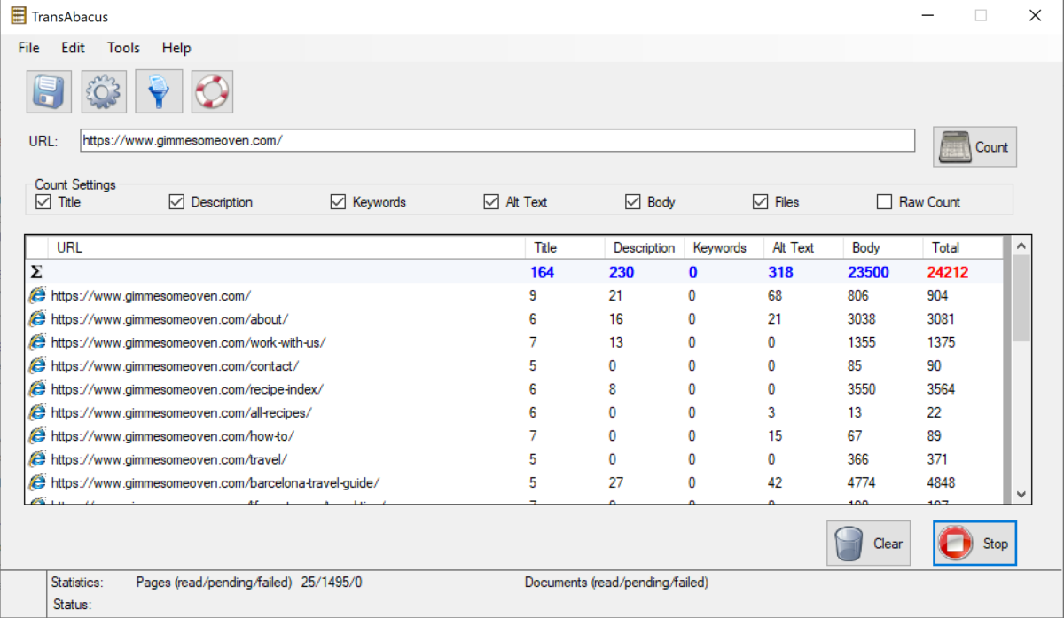Click the page icon of the /how-to/ row
Viewport: 1064px width, 618px height.
point(37,436)
